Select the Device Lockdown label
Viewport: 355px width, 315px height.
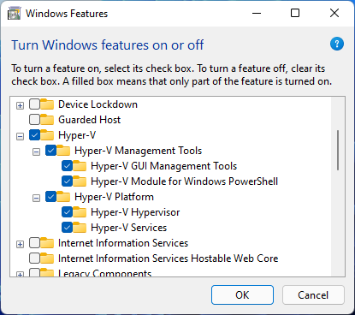pyautogui.click(x=98, y=104)
